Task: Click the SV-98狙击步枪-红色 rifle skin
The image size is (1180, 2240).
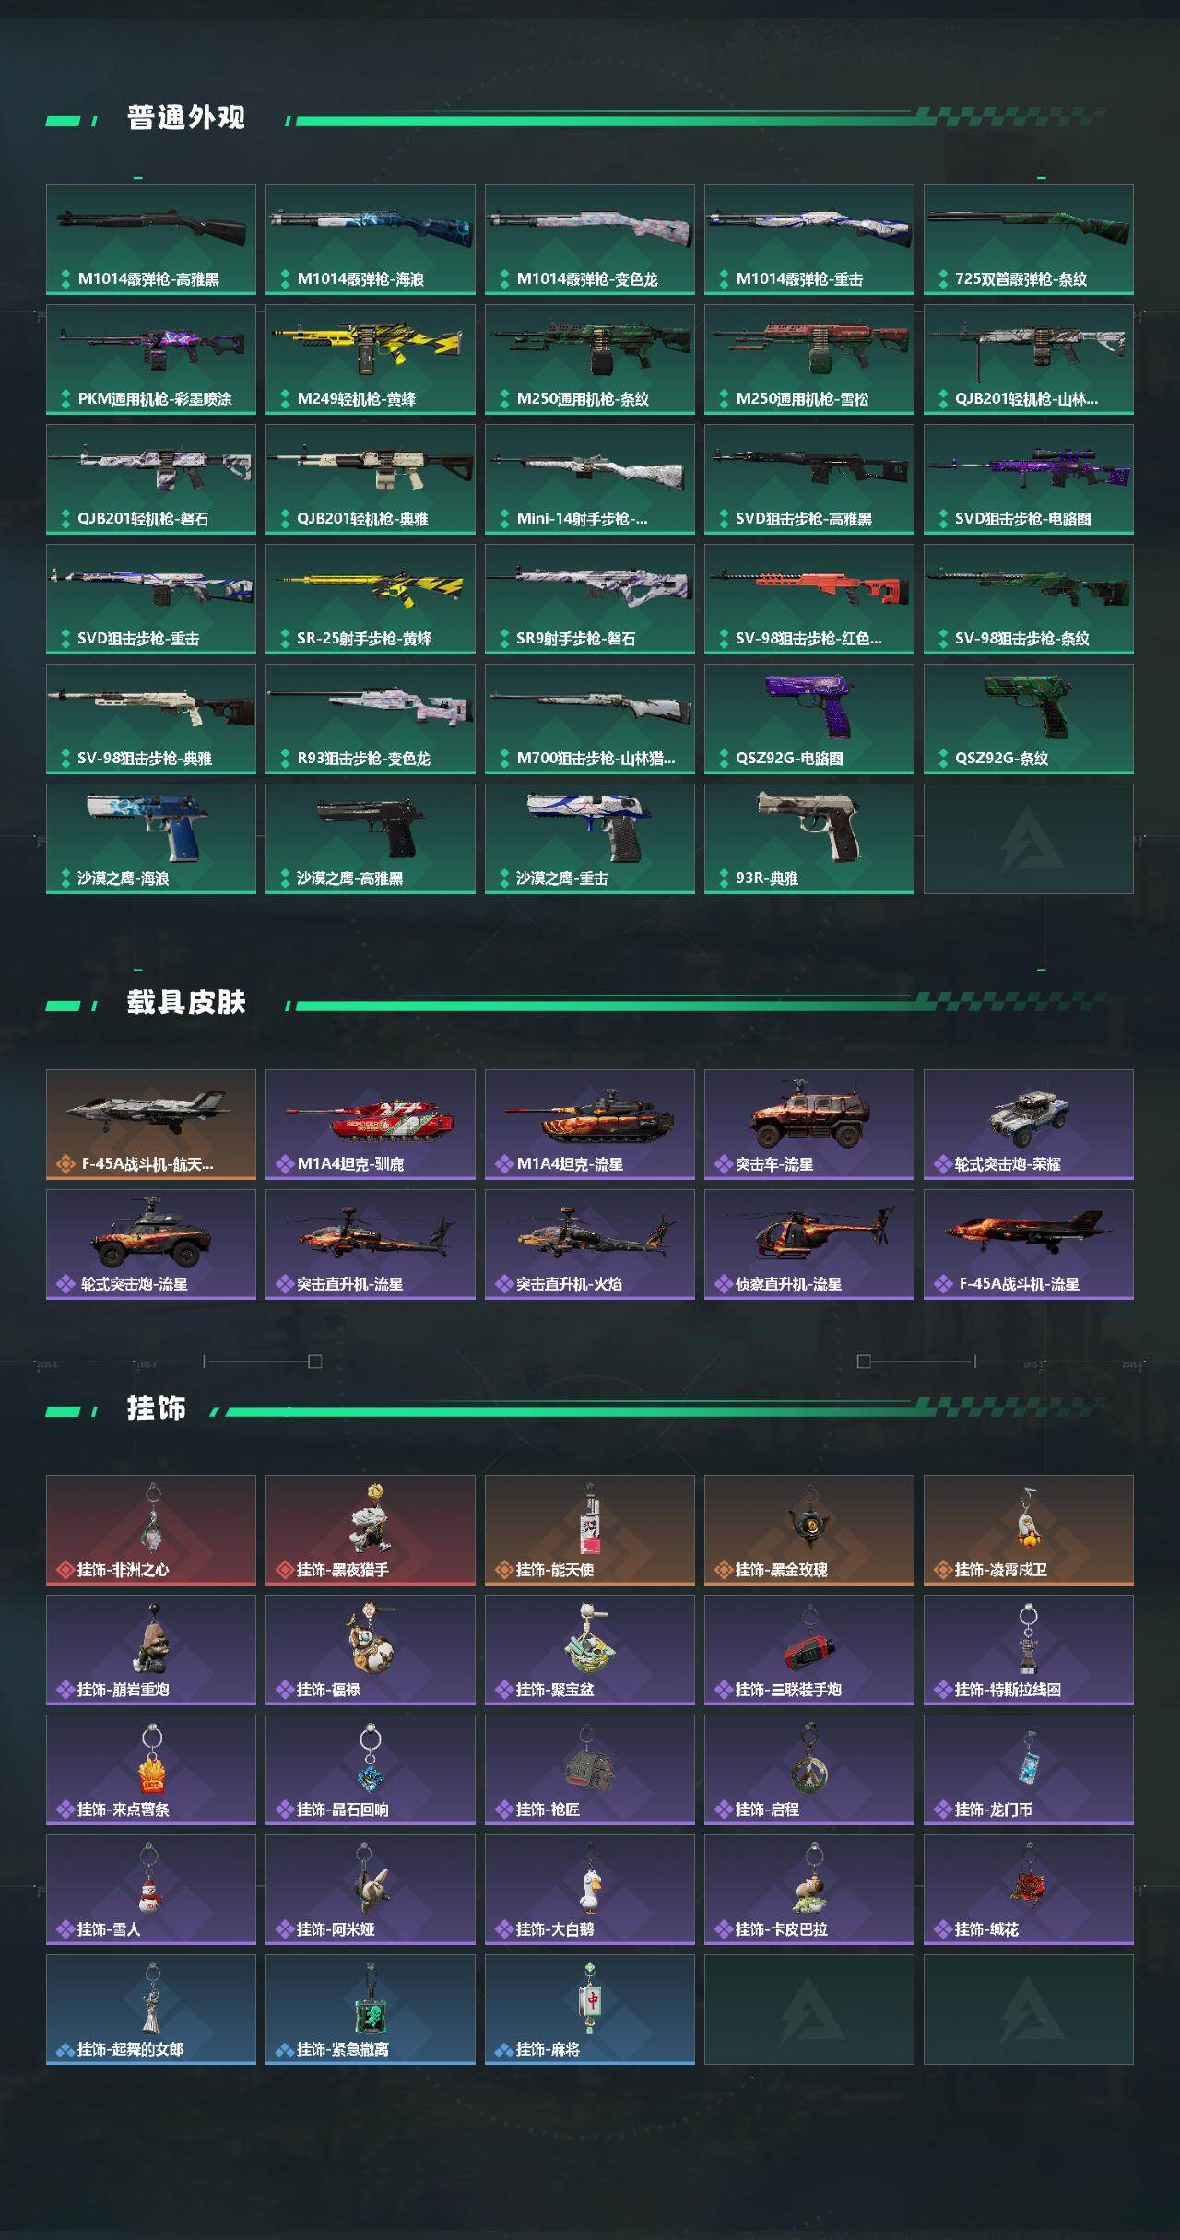Action: [809, 599]
